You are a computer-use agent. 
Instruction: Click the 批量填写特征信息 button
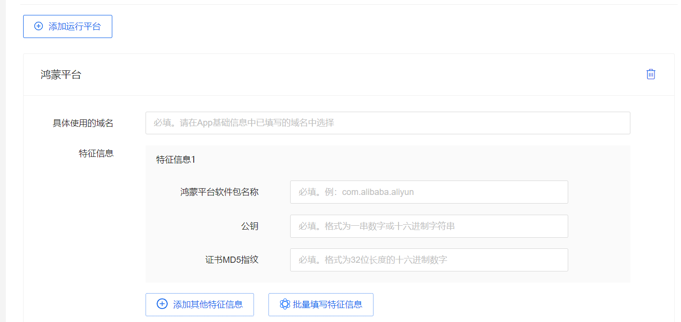tap(321, 304)
